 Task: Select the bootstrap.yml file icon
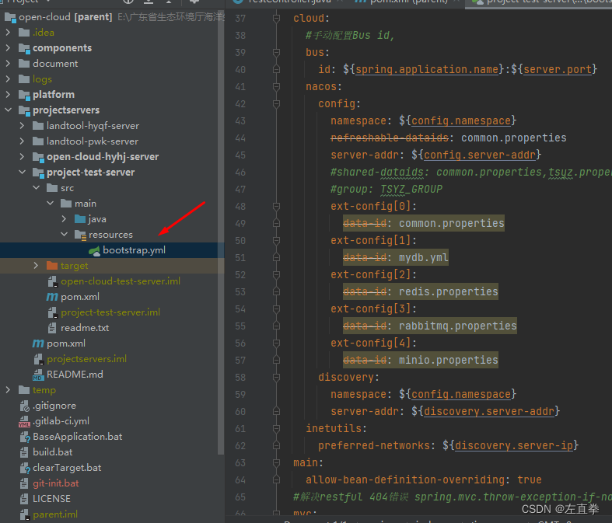tap(94, 251)
